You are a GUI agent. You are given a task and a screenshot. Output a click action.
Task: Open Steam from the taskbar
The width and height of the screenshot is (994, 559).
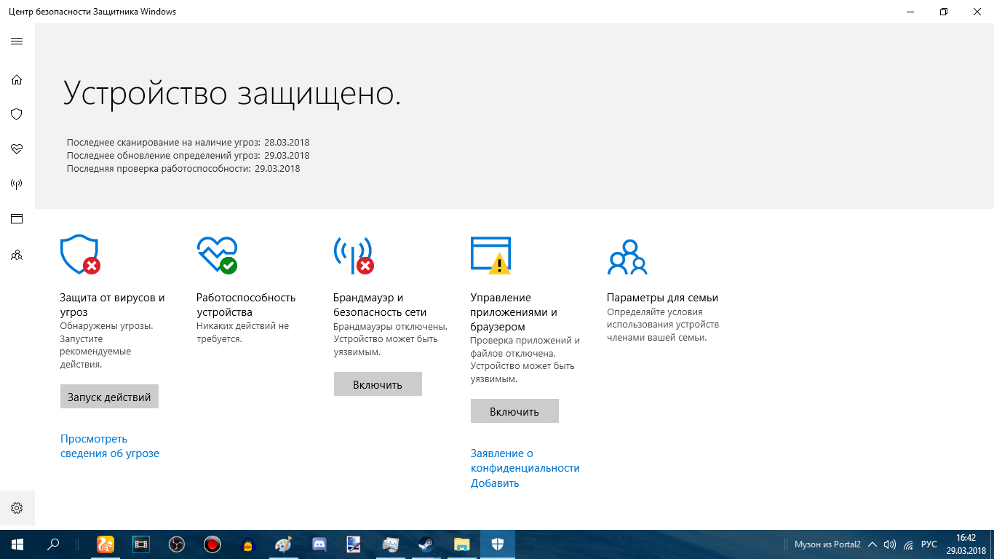(x=426, y=544)
